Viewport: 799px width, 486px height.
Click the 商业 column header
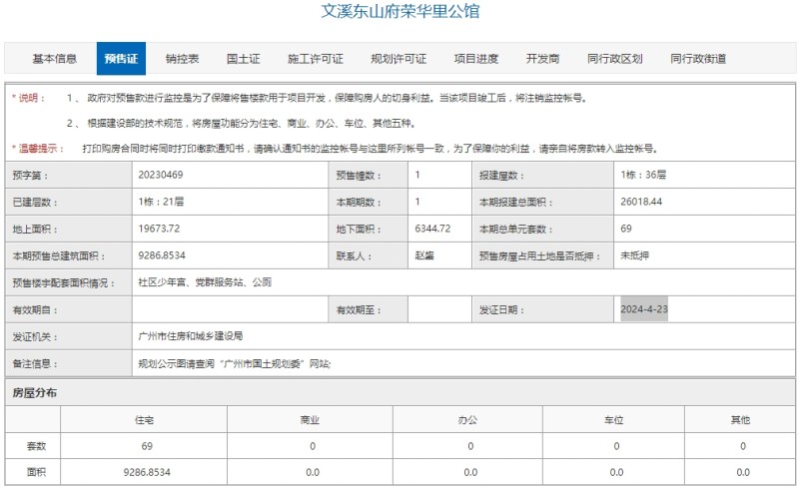click(x=310, y=420)
